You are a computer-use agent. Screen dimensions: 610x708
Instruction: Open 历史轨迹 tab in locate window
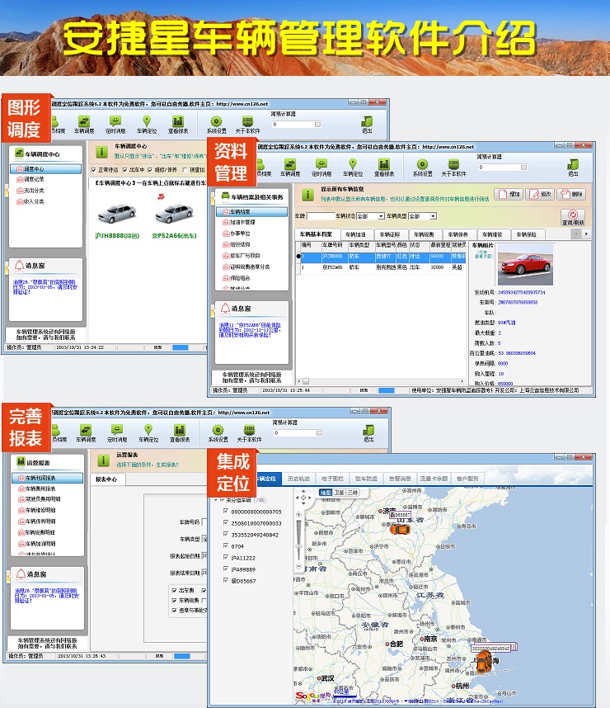click(x=298, y=479)
